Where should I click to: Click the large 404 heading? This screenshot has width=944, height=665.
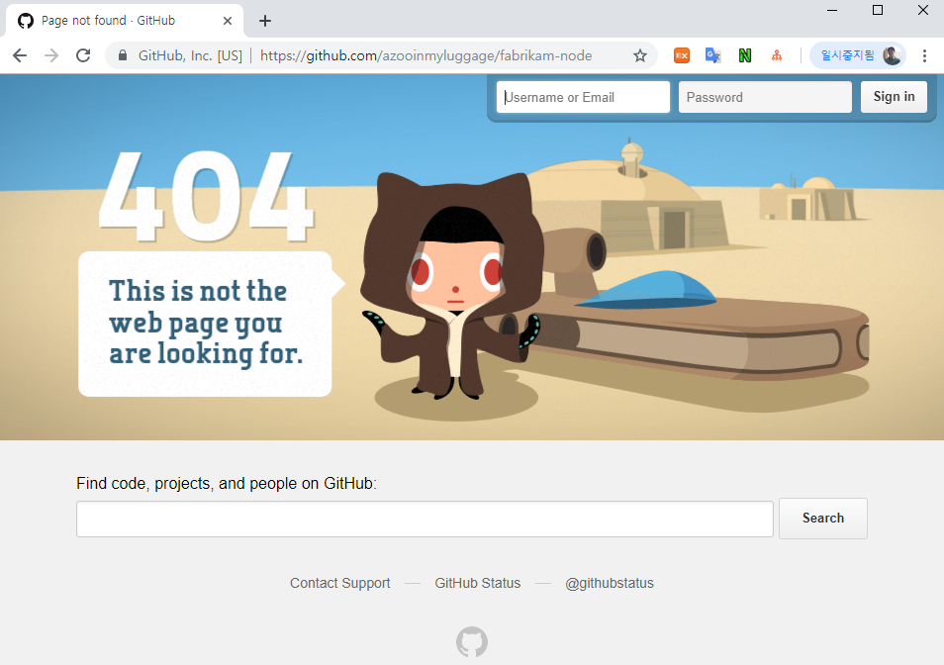click(x=205, y=196)
